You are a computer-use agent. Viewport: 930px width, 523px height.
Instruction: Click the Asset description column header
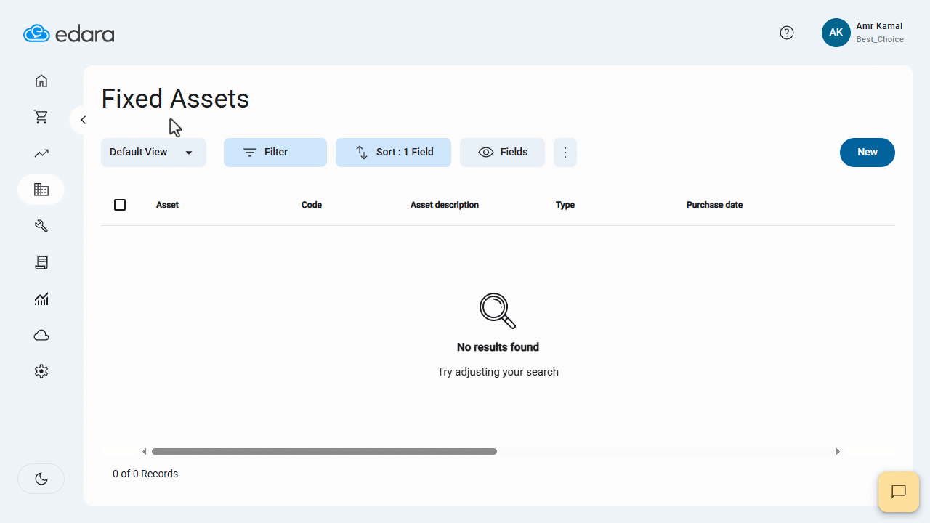click(x=445, y=205)
